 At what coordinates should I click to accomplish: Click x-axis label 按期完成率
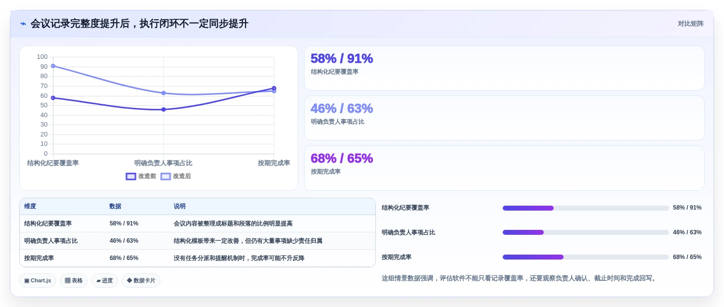pyautogui.click(x=274, y=163)
